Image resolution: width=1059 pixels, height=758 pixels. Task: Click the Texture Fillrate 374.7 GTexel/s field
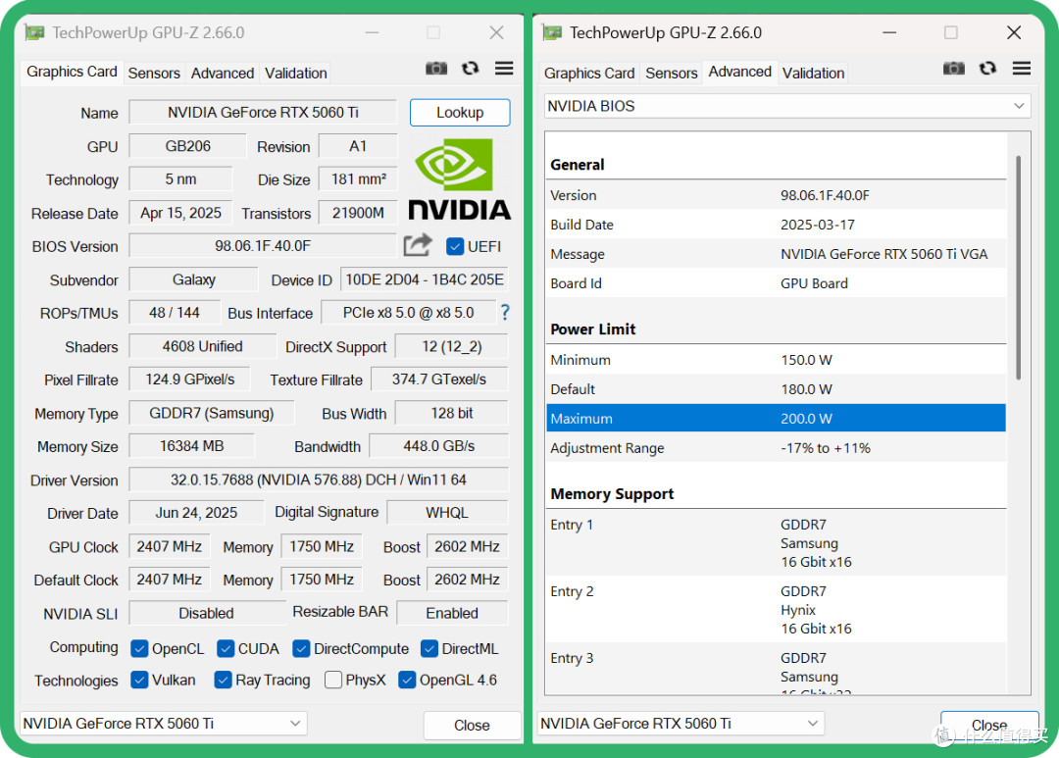coord(439,379)
